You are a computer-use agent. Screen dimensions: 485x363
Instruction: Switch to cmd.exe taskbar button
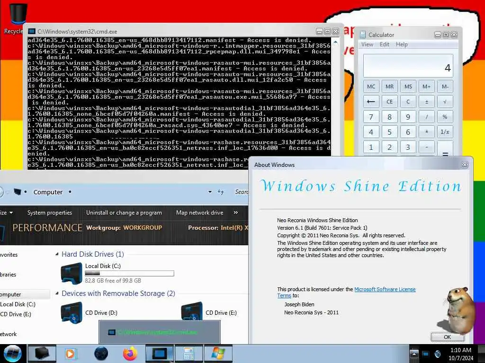[160, 354]
